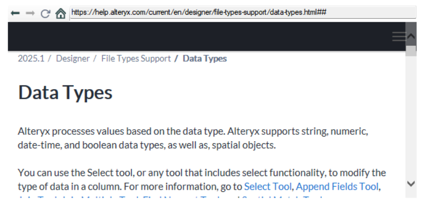Image resolution: width=424 pixels, height=215 pixels.
Task: Navigate to File Types Support breadcrumb
Action: 136,58
